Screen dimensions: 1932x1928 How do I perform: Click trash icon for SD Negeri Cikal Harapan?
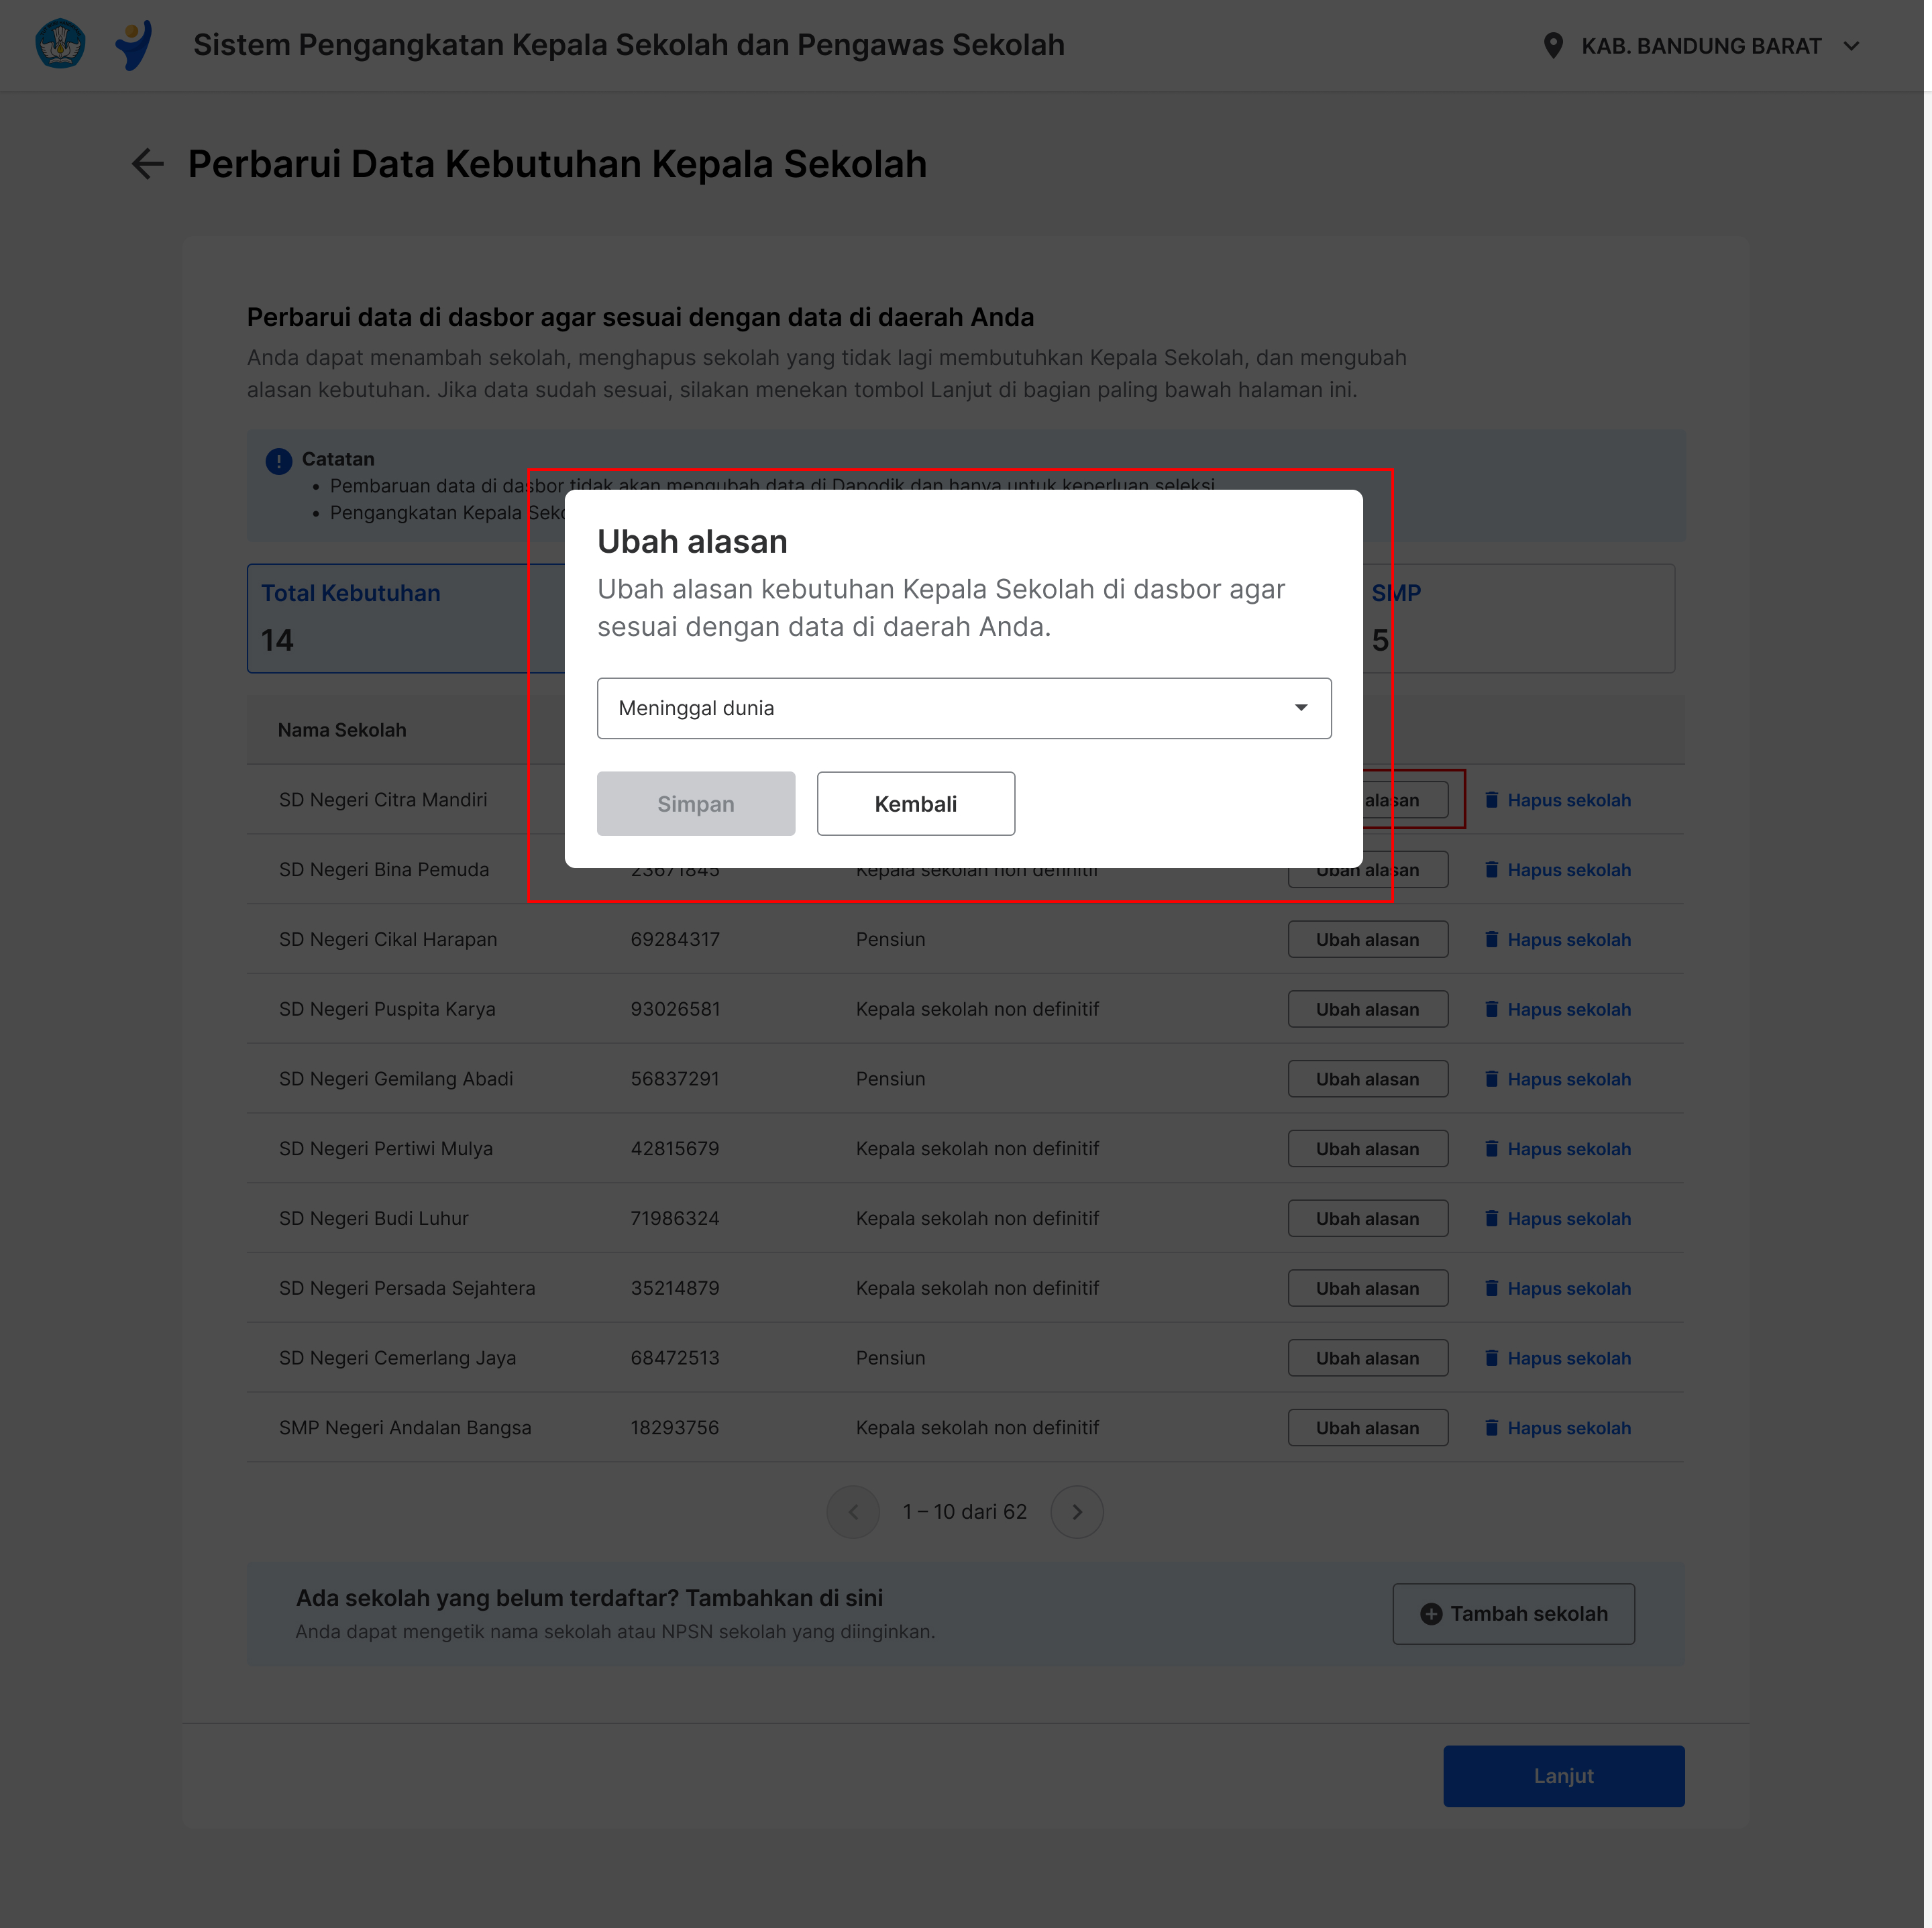tap(1491, 939)
